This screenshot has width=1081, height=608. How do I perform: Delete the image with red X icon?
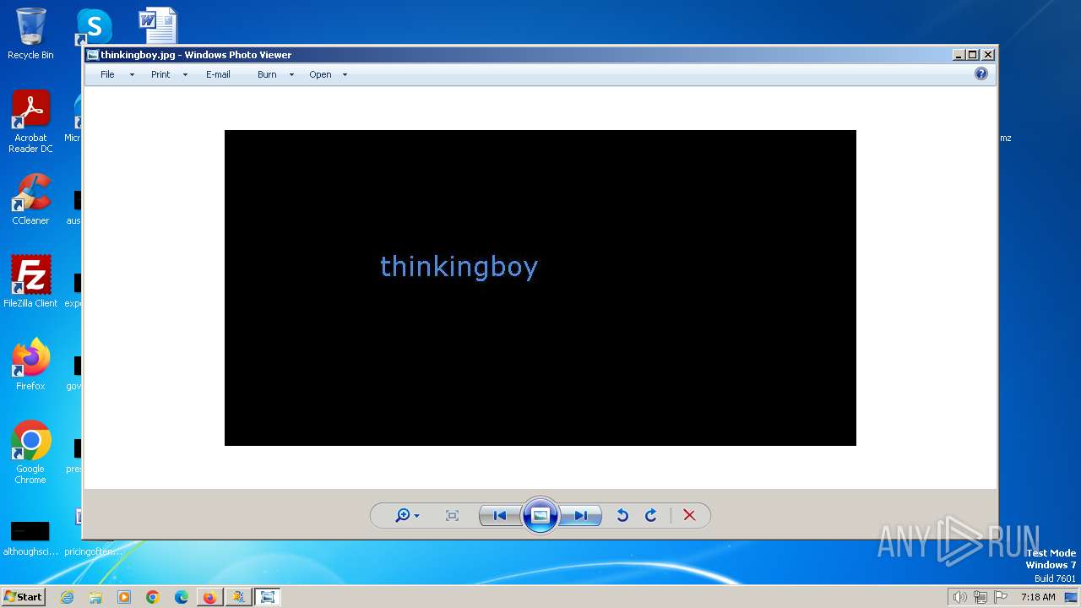pos(689,515)
